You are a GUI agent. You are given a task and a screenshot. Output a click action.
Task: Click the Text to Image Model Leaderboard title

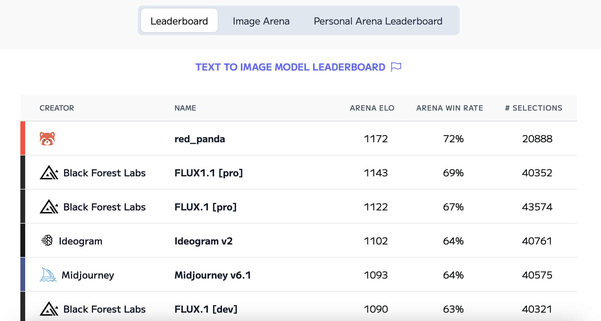tap(290, 67)
